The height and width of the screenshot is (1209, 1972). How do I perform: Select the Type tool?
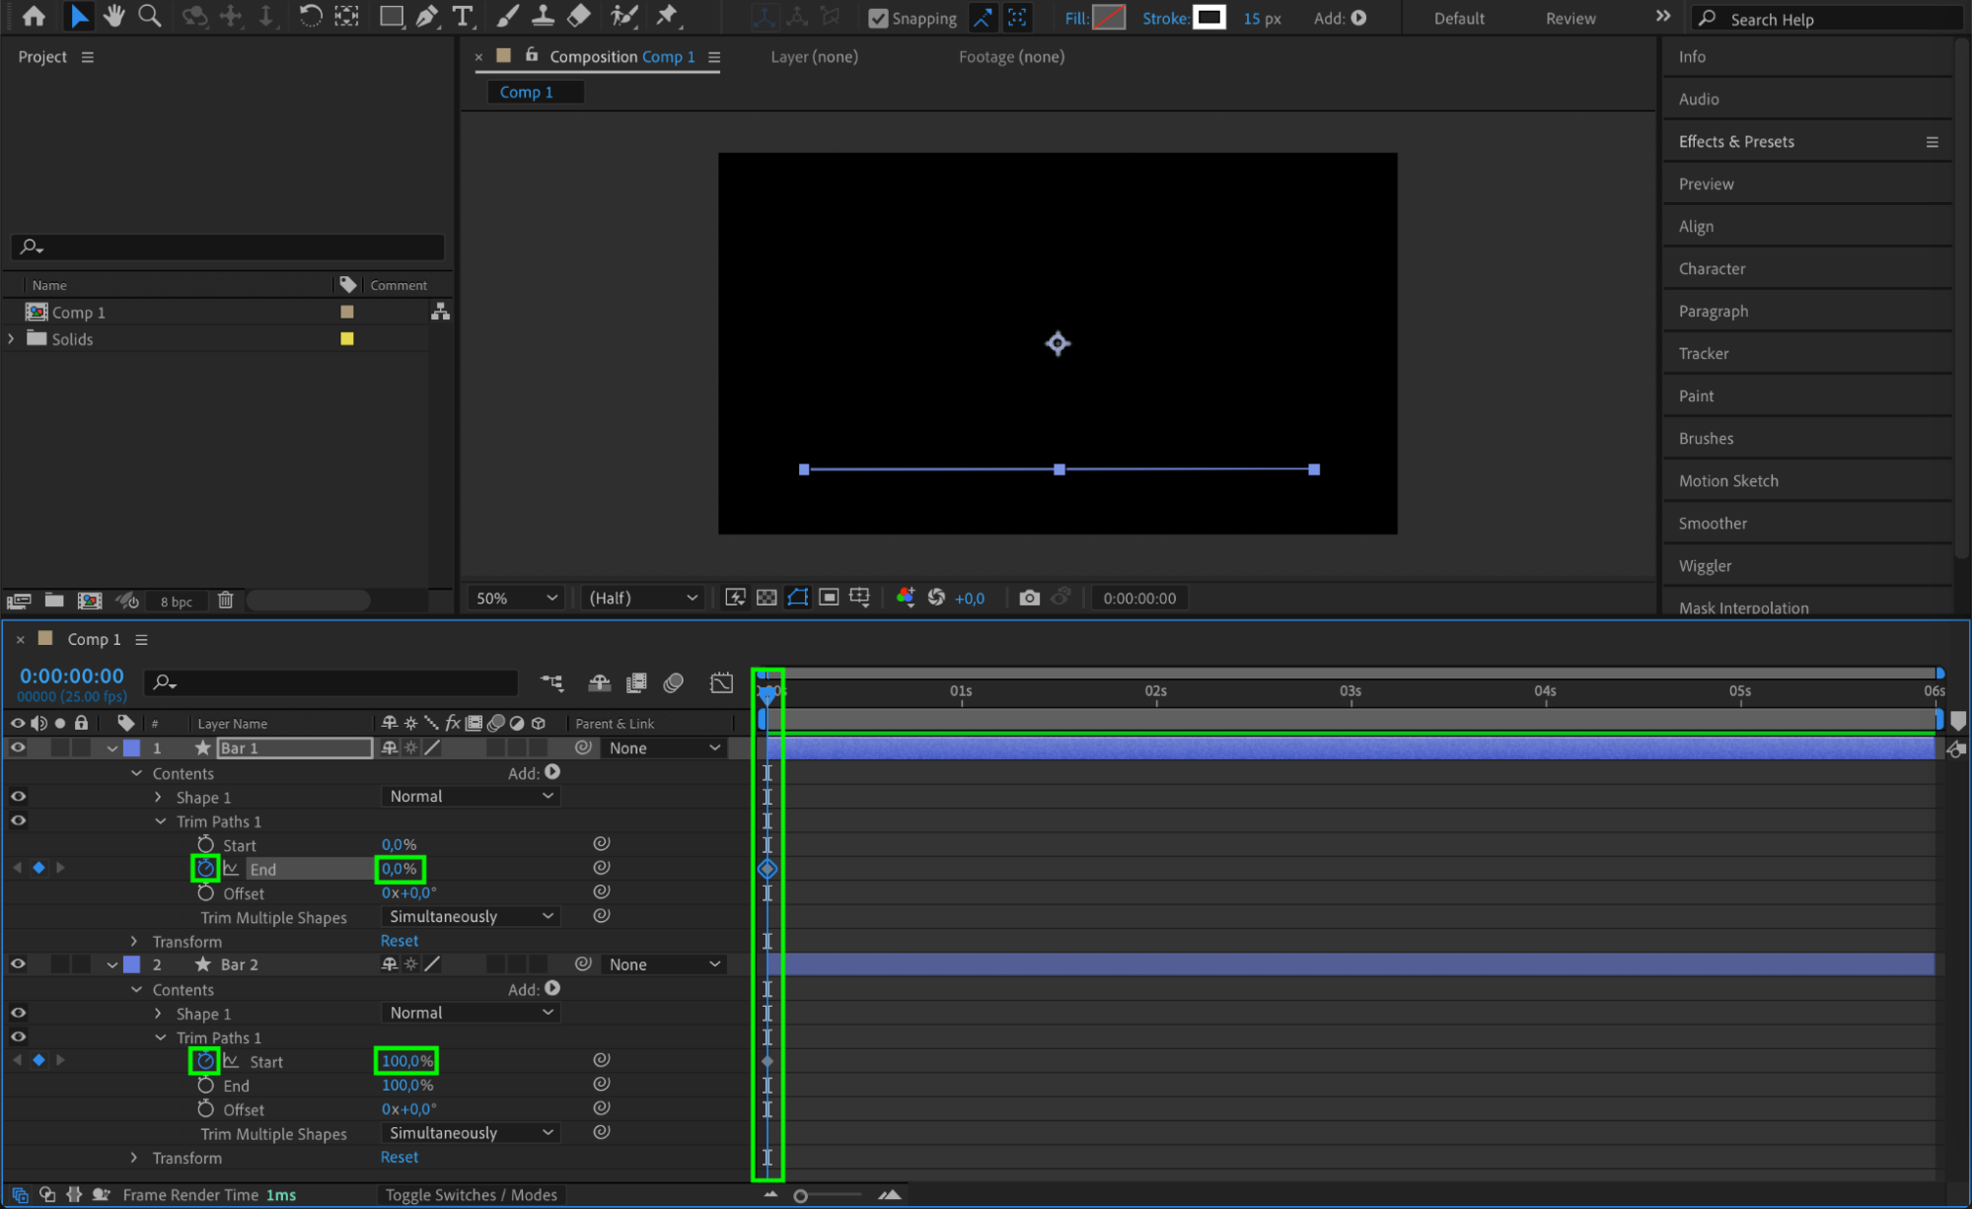(x=462, y=16)
